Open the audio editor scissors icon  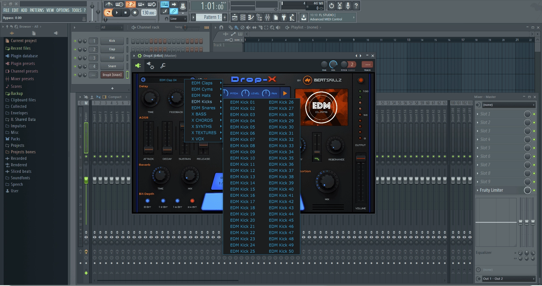click(340, 6)
